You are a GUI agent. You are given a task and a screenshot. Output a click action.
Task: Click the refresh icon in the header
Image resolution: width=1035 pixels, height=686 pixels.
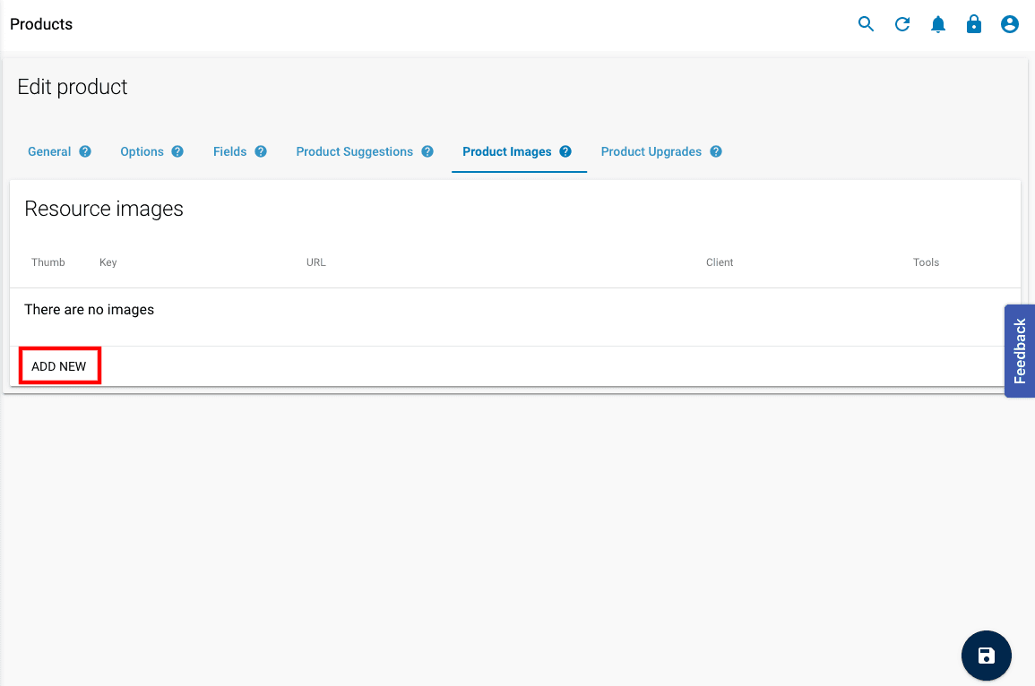pos(902,24)
